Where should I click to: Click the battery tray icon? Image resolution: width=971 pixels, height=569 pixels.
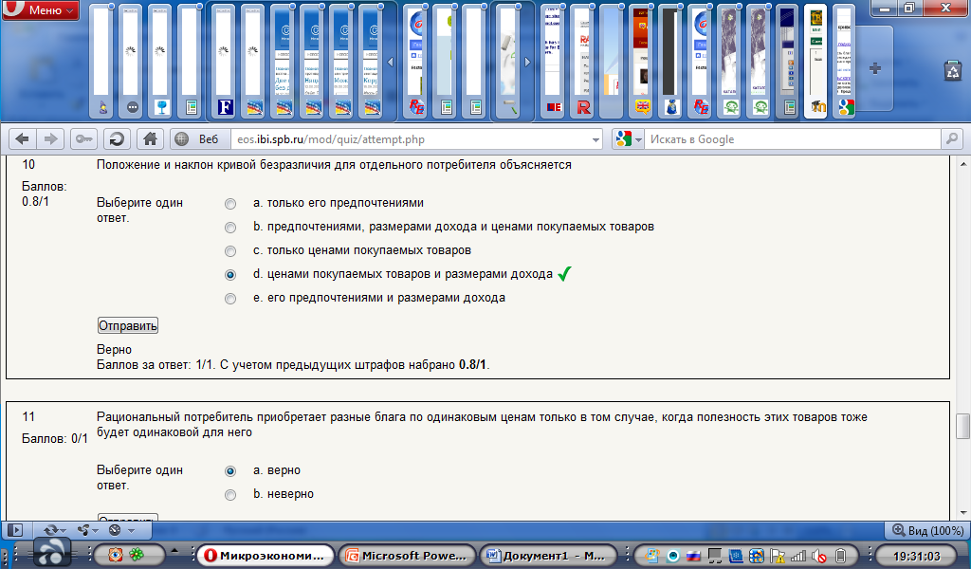tap(840, 556)
